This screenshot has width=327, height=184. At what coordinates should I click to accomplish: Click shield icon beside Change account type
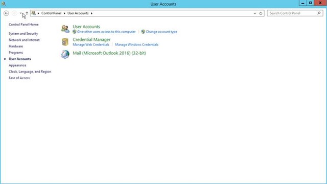(x=143, y=32)
